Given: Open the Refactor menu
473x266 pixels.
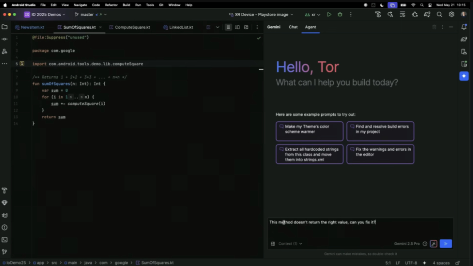Looking at the screenshot, I should tap(111, 5).
